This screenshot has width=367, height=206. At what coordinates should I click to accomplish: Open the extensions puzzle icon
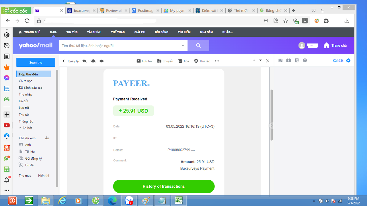(x=326, y=21)
